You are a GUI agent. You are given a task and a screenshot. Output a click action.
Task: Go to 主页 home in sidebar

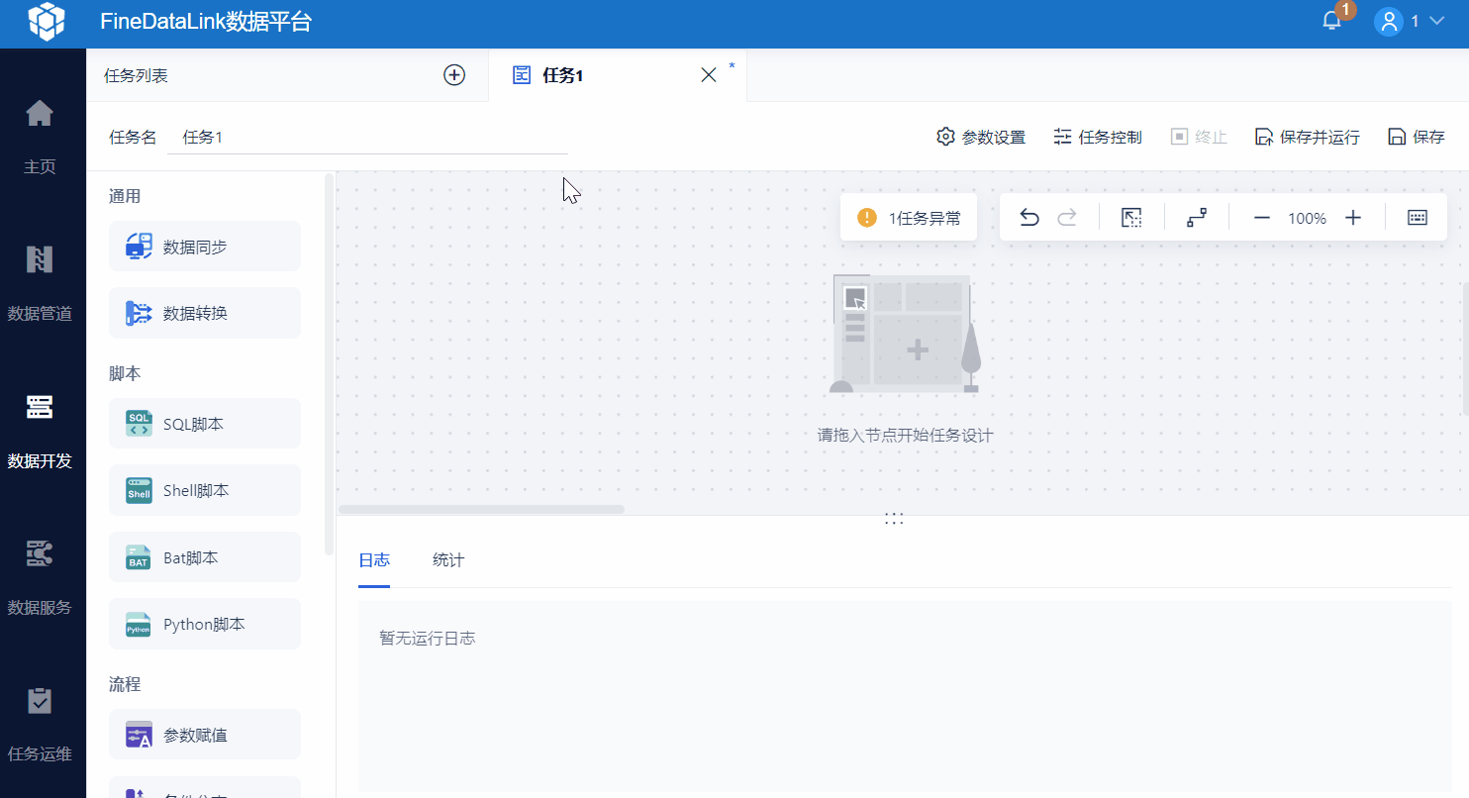point(40,137)
